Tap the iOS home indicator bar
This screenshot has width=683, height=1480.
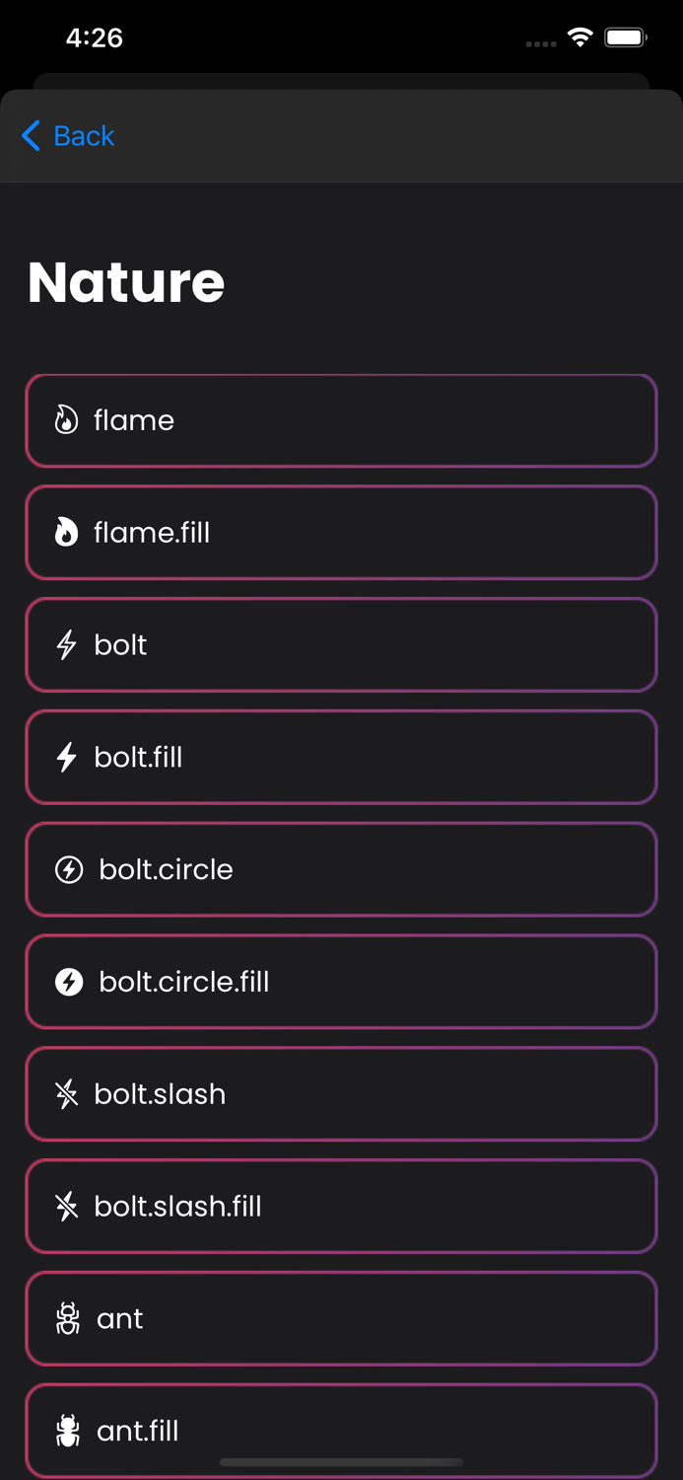click(x=341, y=1463)
